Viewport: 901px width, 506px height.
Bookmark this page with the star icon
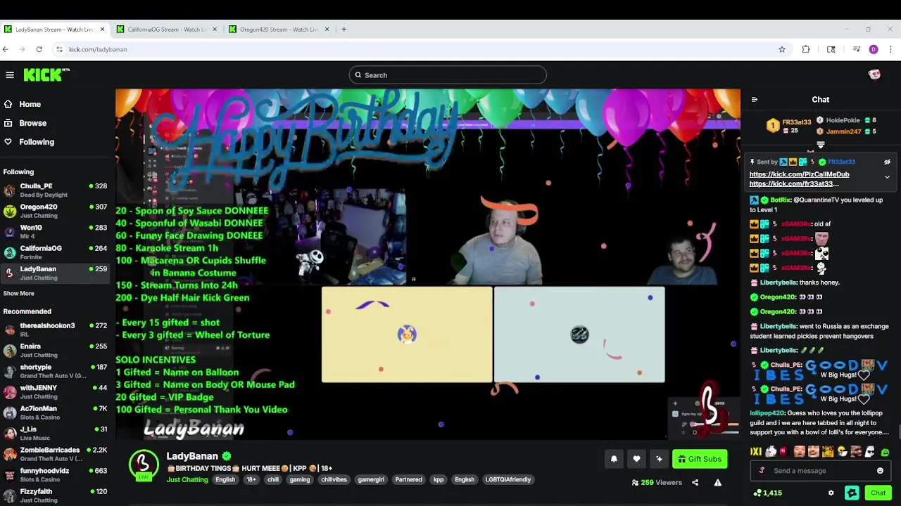coord(781,49)
